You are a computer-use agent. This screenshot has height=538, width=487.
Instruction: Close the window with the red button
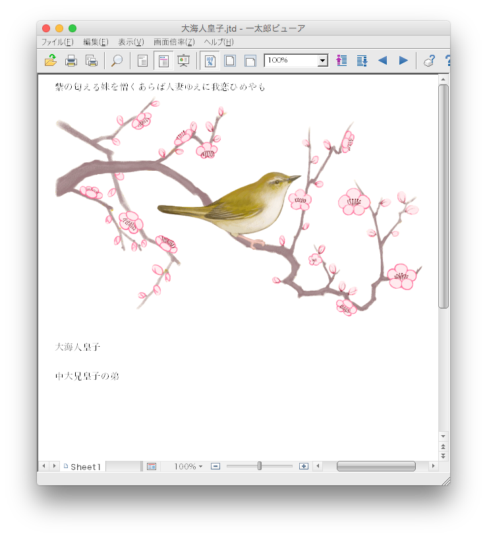click(46, 28)
